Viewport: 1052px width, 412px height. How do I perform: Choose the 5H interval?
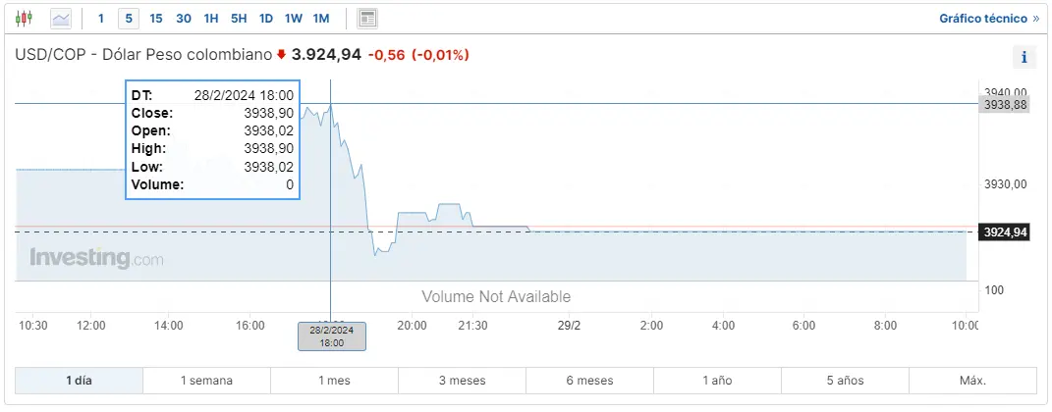click(239, 18)
